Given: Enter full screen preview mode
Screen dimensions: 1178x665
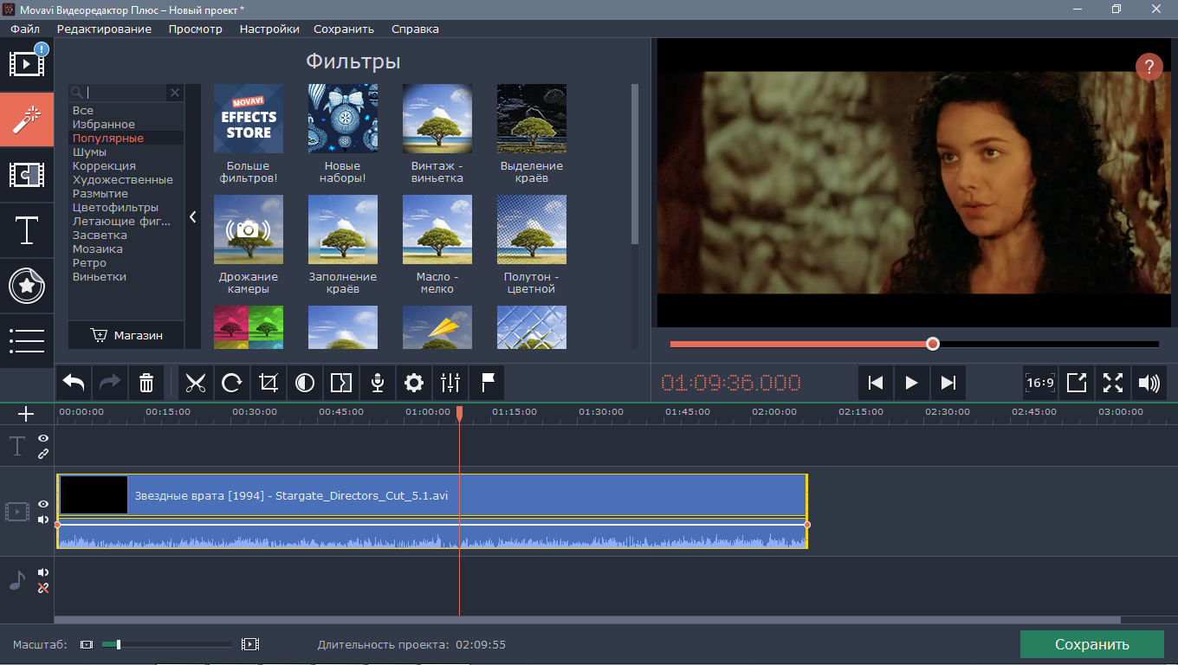Looking at the screenshot, I should 1113,383.
